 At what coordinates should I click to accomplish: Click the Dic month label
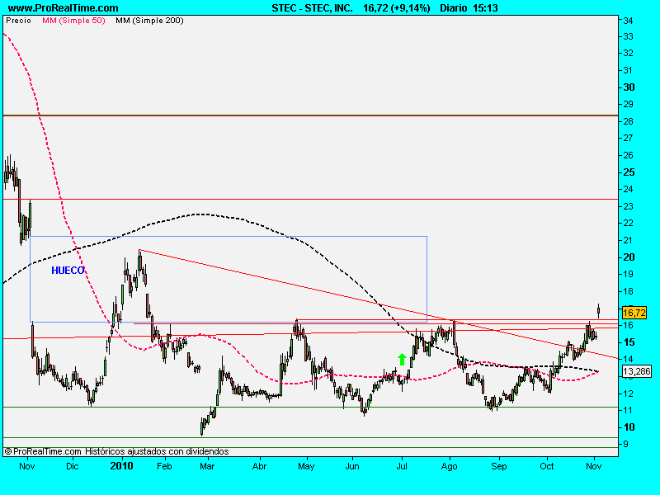pyautogui.click(x=73, y=466)
